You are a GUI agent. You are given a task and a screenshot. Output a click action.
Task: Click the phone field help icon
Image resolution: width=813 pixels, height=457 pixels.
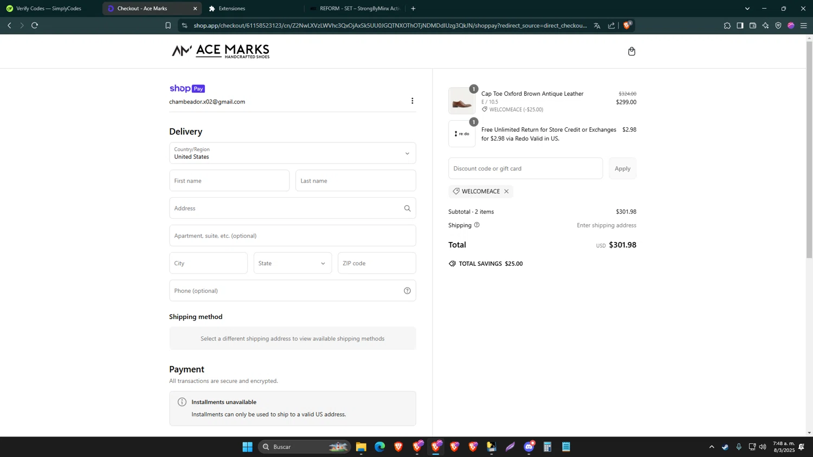407,291
